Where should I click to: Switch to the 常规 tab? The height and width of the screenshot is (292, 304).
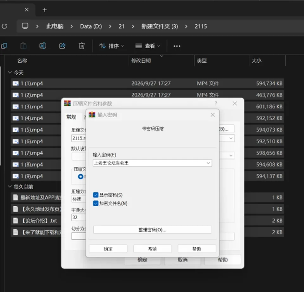point(71,117)
